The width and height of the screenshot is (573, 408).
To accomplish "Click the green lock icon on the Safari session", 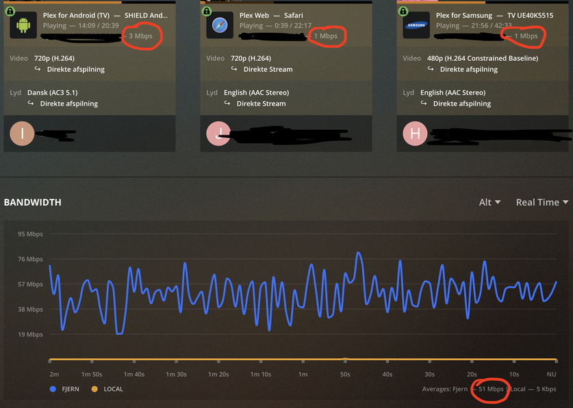I will point(207,11).
